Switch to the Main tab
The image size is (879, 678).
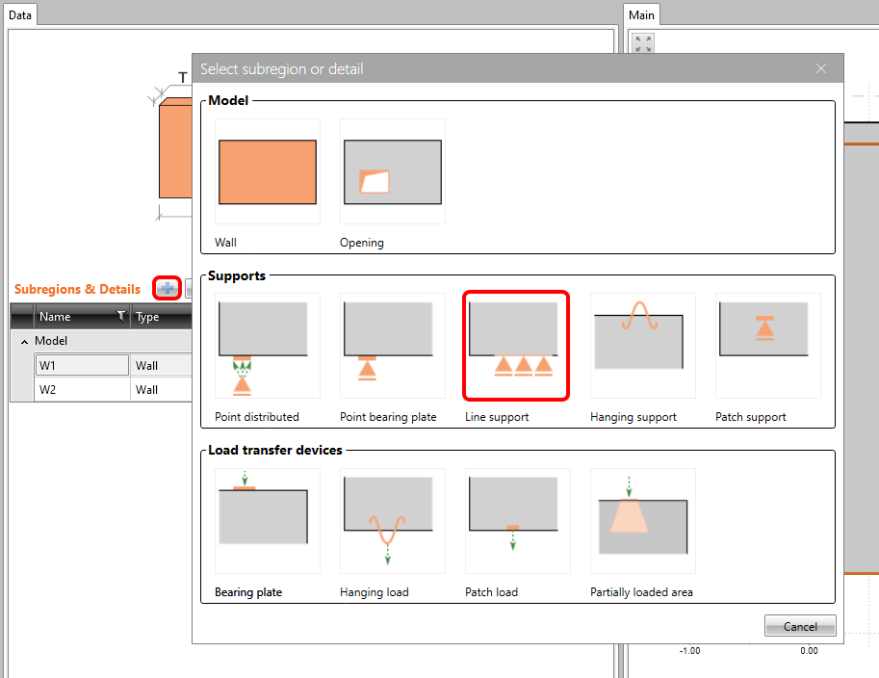pos(641,14)
